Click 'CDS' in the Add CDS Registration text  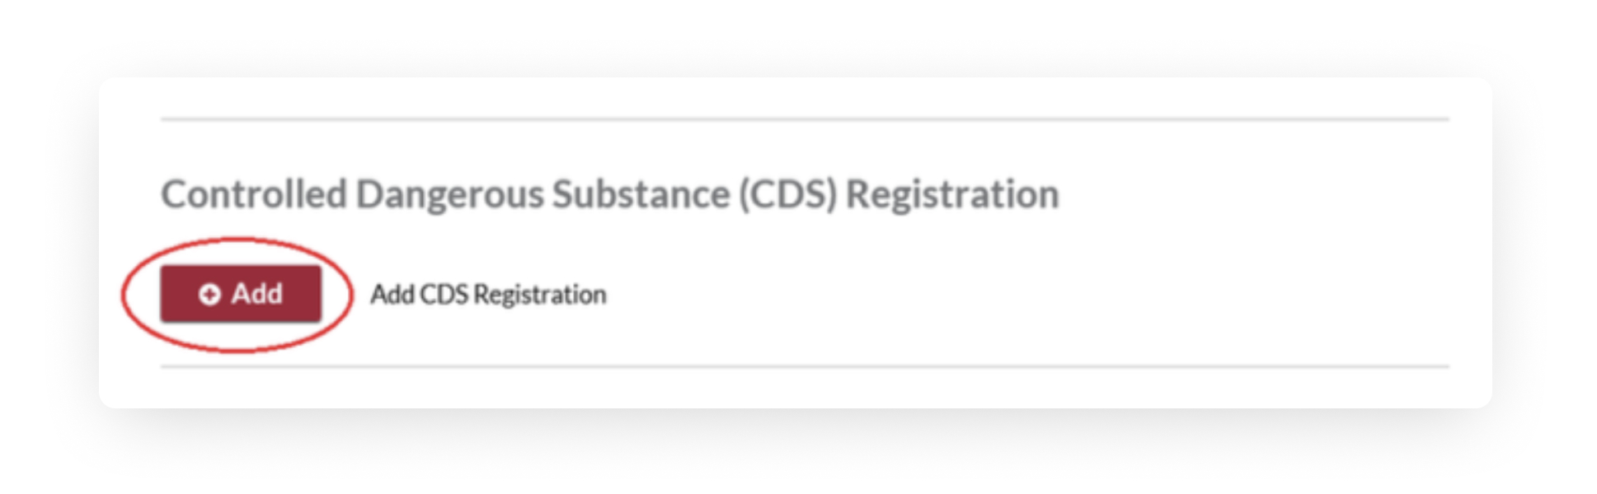[444, 295]
